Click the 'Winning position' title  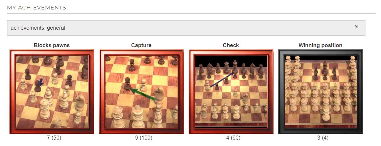coord(320,46)
